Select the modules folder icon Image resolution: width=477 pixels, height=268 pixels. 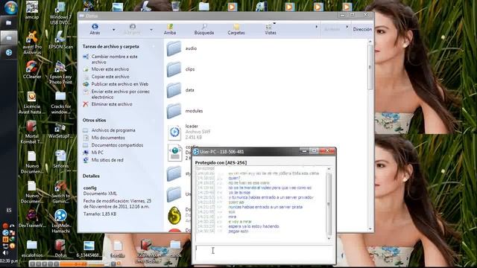pos(174,111)
